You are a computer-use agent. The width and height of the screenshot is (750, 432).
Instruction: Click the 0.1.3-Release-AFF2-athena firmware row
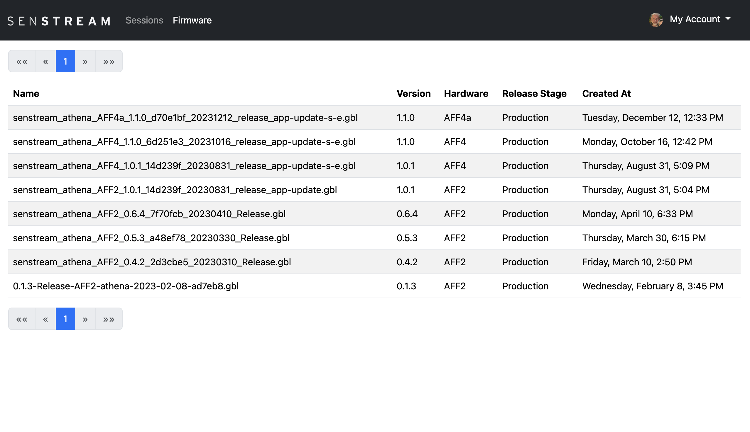pos(126,286)
